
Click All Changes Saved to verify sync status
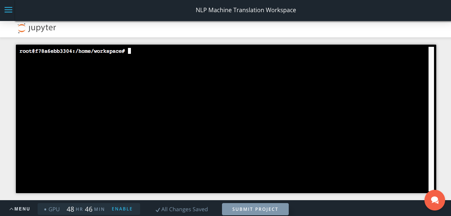(184, 209)
